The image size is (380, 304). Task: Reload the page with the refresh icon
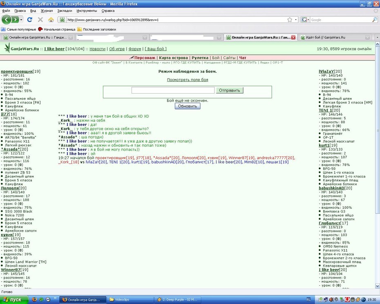[x=30, y=20]
